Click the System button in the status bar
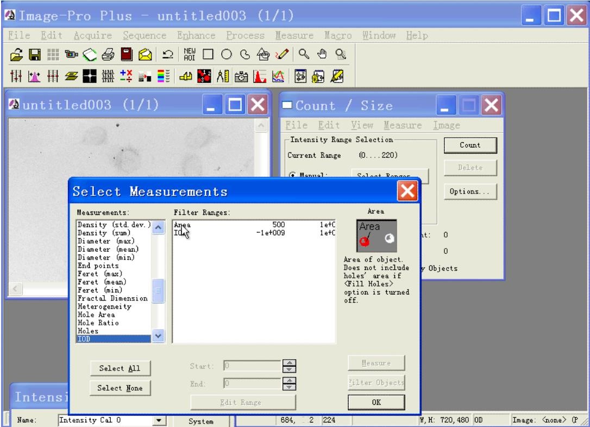590x427 pixels. (x=201, y=422)
